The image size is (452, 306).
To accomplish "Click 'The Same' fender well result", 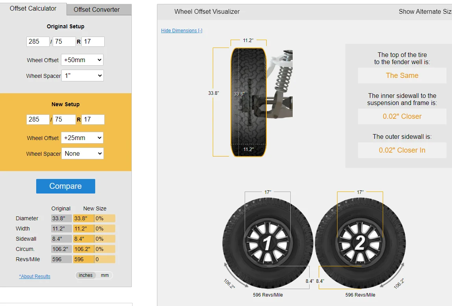I will point(402,76).
